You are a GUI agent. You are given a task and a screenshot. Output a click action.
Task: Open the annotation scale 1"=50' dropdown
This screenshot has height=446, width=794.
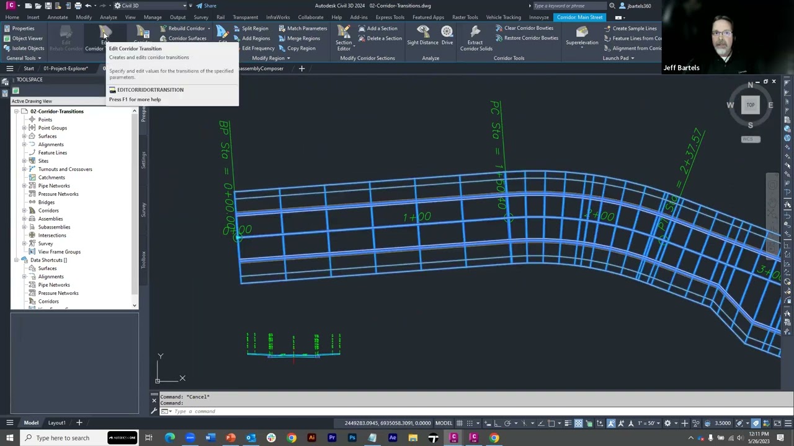tap(649, 423)
